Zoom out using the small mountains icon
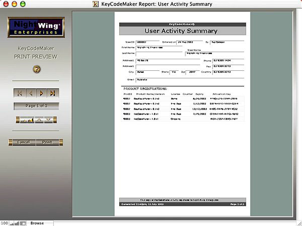The image size is (302, 226). click(24, 121)
